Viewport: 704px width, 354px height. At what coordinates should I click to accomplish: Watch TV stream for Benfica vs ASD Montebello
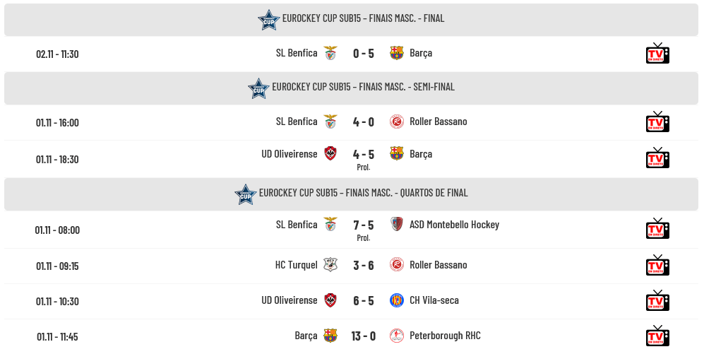(x=657, y=229)
